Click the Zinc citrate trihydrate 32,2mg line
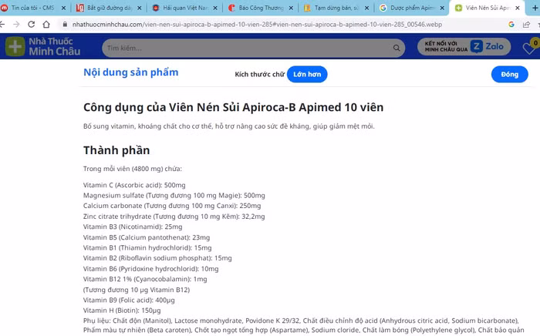Screen dimensions: 540x336 tap(174, 217)
